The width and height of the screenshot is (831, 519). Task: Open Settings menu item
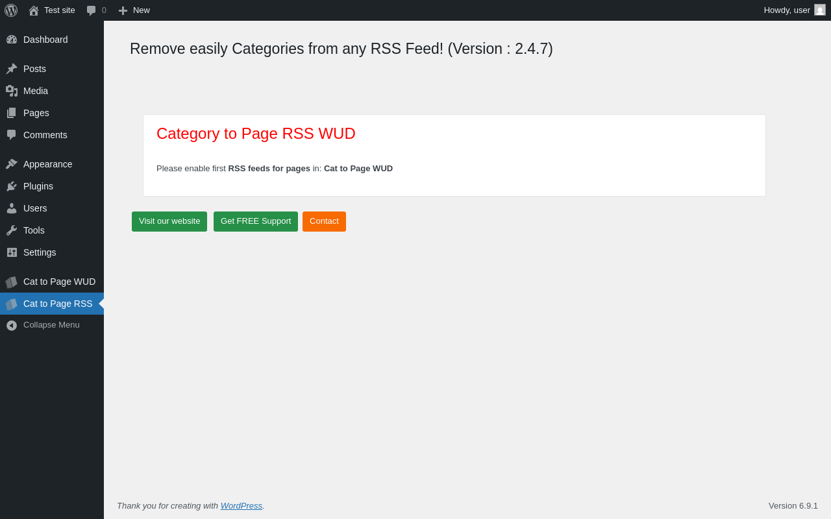pyautogui.click(x=52, y=252)
